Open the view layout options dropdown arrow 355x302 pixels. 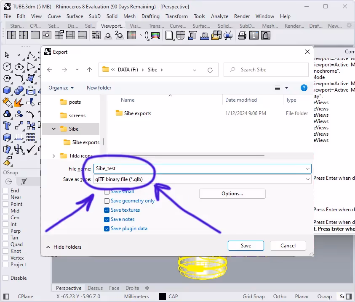click(286, 88)
